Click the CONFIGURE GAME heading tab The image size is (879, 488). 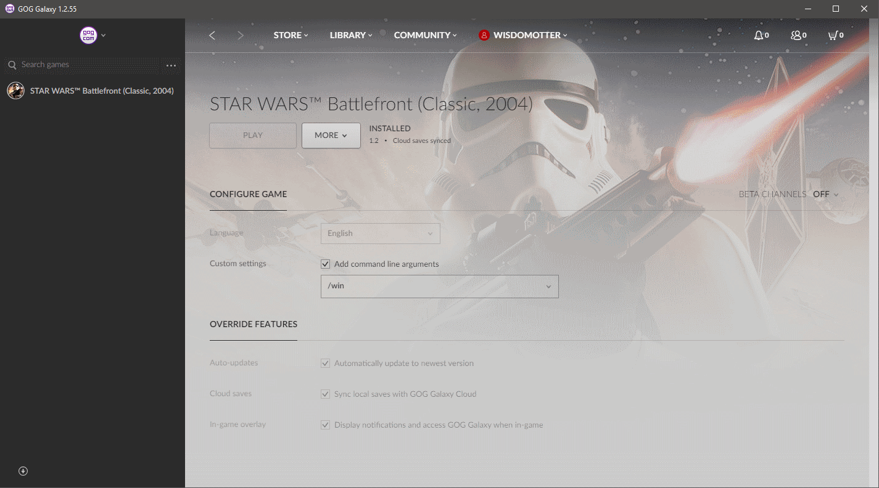(248, 194)
